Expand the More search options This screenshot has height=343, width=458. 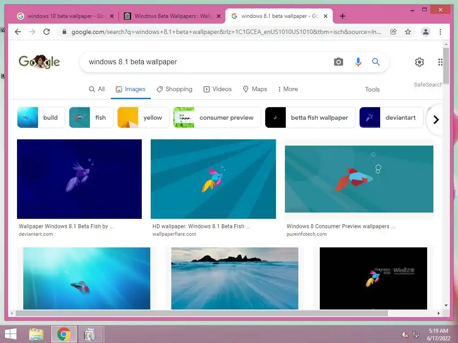288,89
